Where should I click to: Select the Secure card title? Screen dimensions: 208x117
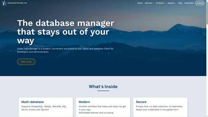coord(141,102)
